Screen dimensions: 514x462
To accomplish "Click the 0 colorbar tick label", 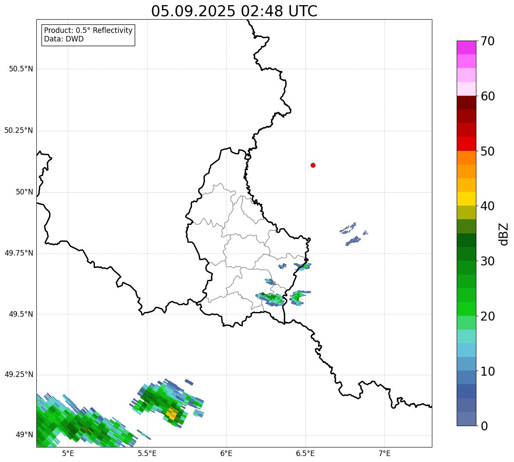I will (x=484, y=426).
